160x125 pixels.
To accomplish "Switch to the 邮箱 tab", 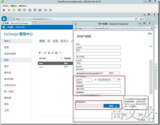I will (x=42, y=41).
